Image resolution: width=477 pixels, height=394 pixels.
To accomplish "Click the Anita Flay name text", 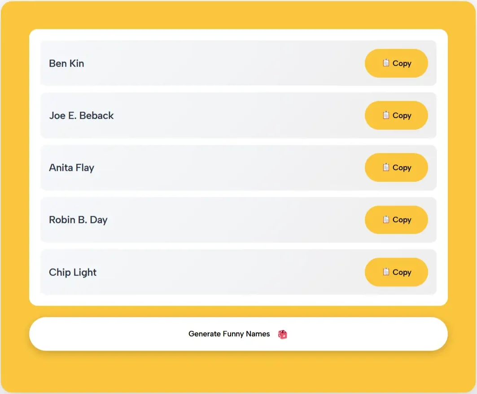I will pyautogui.click(x=71, y=168).
